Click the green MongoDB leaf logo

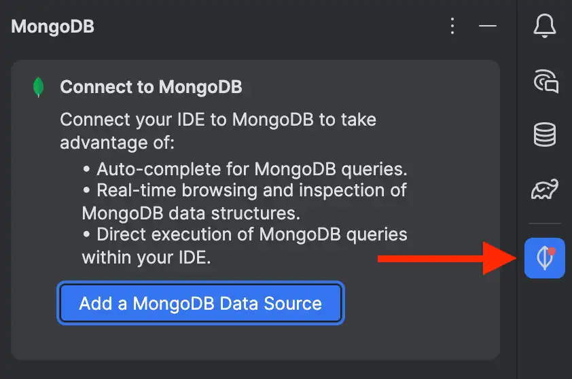[x=39, y=88]
